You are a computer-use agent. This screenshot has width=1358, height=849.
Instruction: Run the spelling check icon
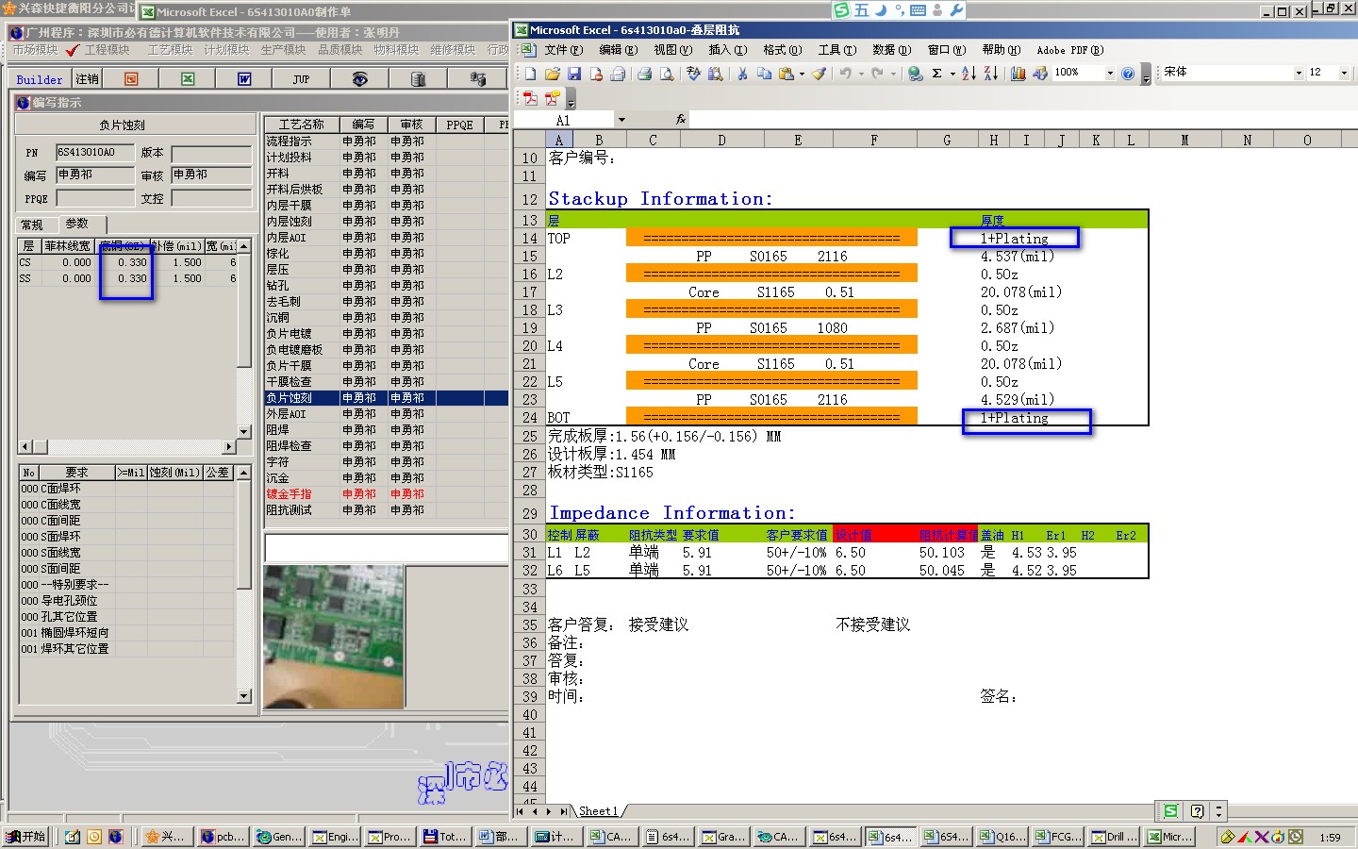[694, 73]
